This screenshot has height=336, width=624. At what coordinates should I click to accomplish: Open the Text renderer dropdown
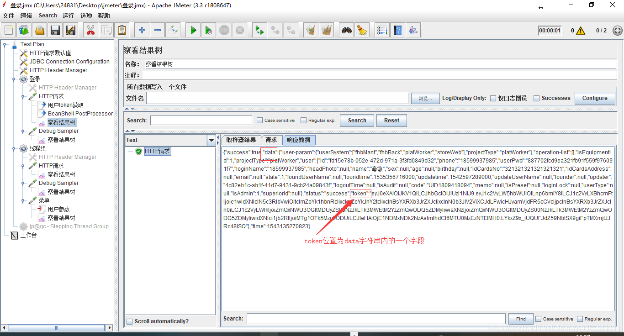coord(211,140)
